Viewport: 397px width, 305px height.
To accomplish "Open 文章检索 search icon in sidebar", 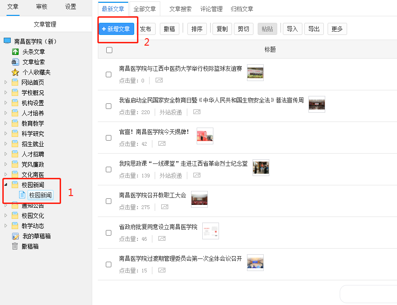I will pos(15,62).
